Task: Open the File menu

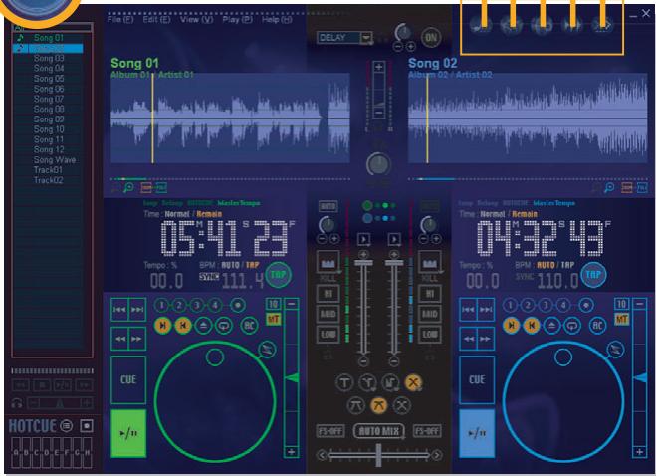Action: (120, 19)
